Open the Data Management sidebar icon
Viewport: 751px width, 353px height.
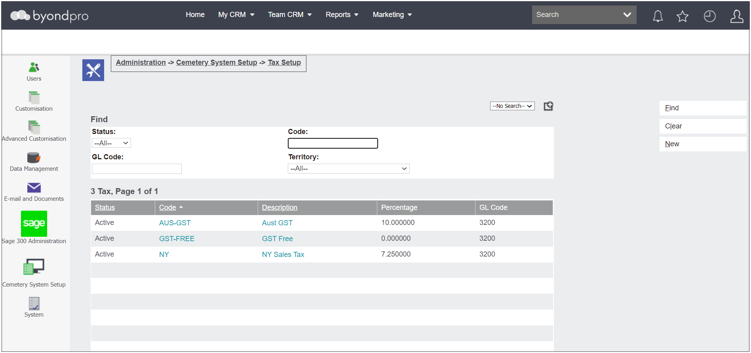34,157
